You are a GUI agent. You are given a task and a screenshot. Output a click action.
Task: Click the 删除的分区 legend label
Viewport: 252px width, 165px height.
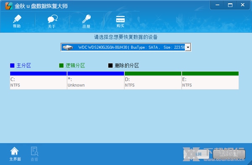[127, 65]
